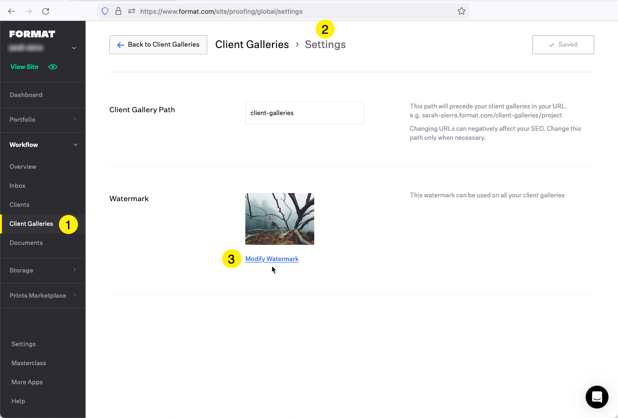Open the chat support bubble

coord(597,397)
